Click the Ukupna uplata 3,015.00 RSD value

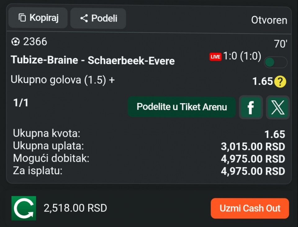253,146
